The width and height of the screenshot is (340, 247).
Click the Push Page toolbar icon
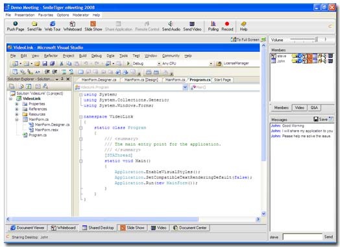[16, 26]
